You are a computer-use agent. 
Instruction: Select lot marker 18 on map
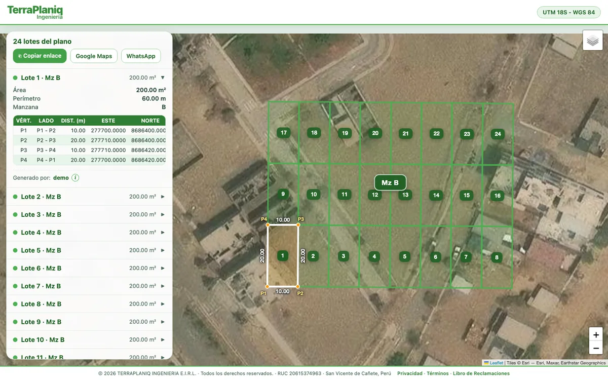314,133
